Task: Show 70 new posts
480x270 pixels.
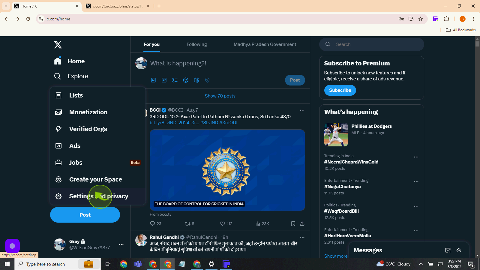Action: pyautogui.click(x=220, y=96)
